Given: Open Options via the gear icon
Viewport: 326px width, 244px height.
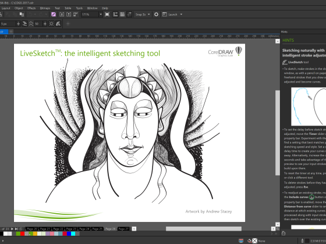Looking at the screenshot, I should coord(156,15).
